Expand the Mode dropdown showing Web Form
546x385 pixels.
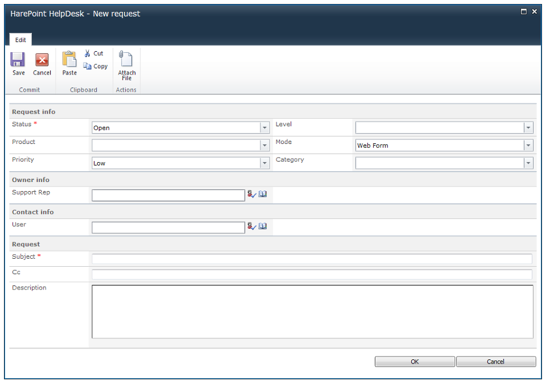[528, 146]
